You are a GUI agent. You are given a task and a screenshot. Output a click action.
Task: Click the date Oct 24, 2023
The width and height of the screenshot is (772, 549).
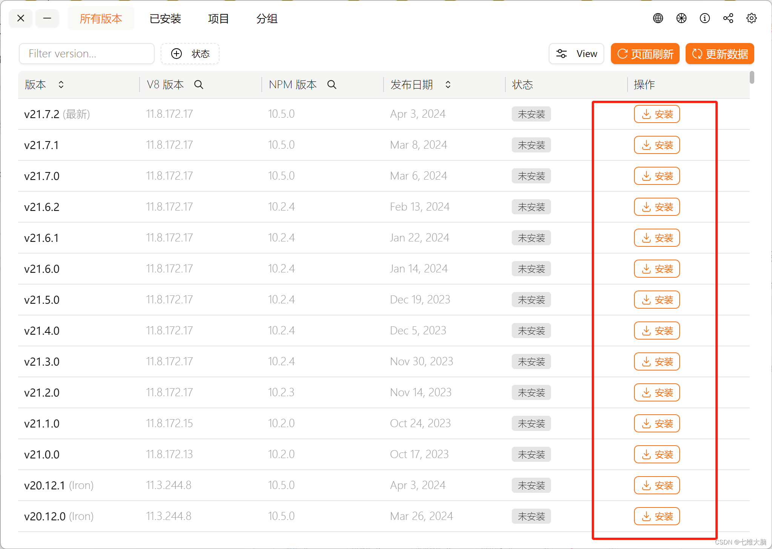421,423
